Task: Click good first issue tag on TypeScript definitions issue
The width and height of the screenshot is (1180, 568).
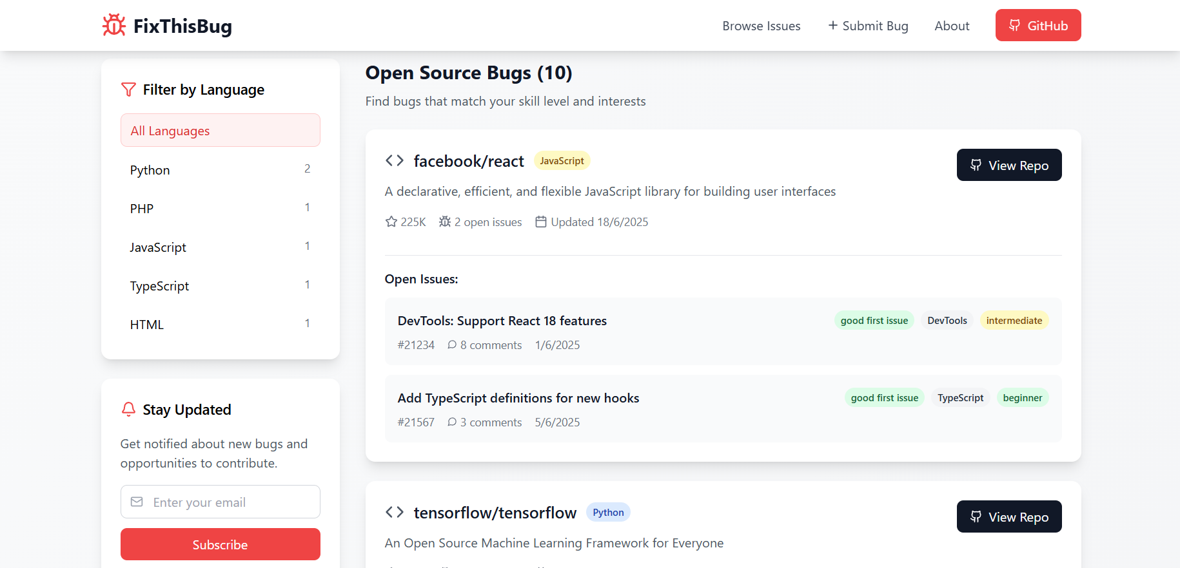Action: click(885, 397)
